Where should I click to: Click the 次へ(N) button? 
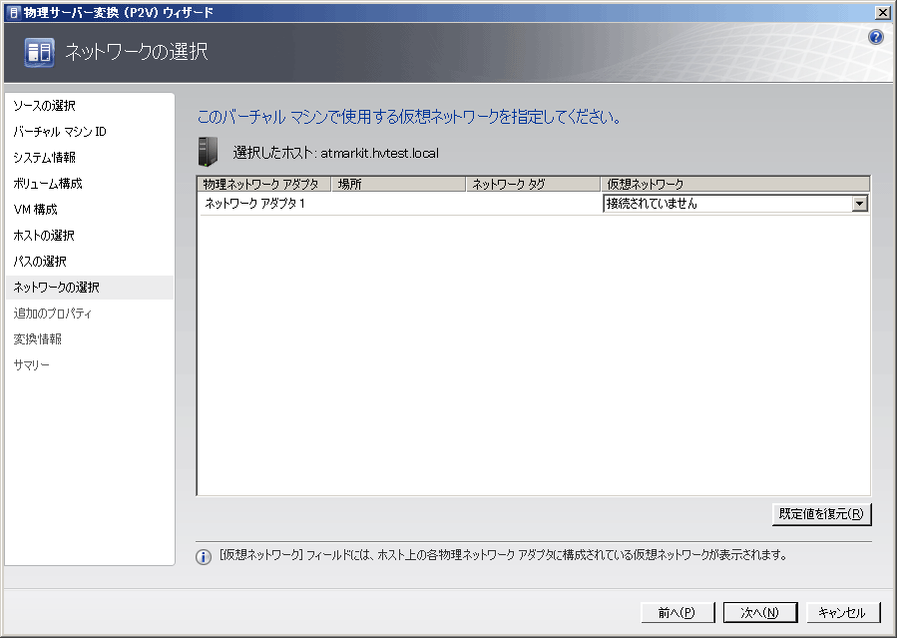click(759, 612)
